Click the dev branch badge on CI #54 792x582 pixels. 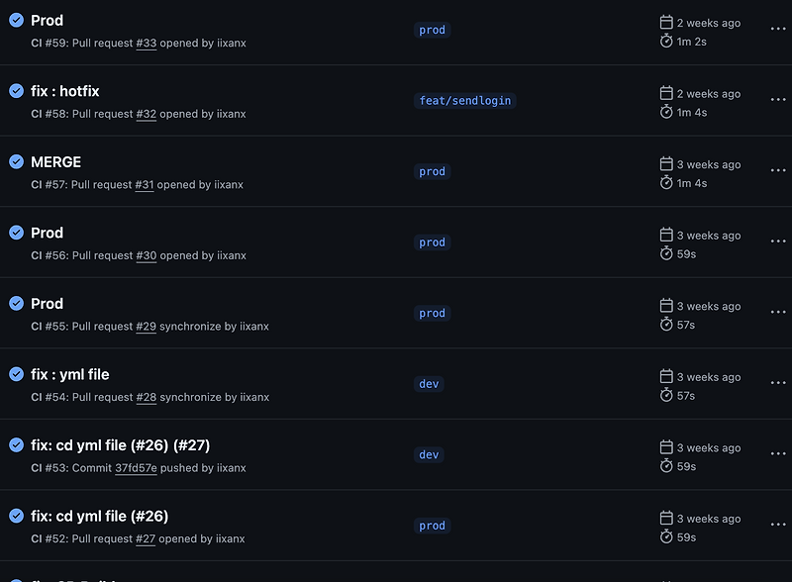428,383
